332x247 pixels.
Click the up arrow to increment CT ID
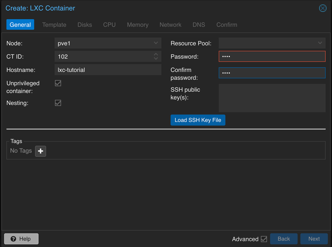tap(156, 55)
